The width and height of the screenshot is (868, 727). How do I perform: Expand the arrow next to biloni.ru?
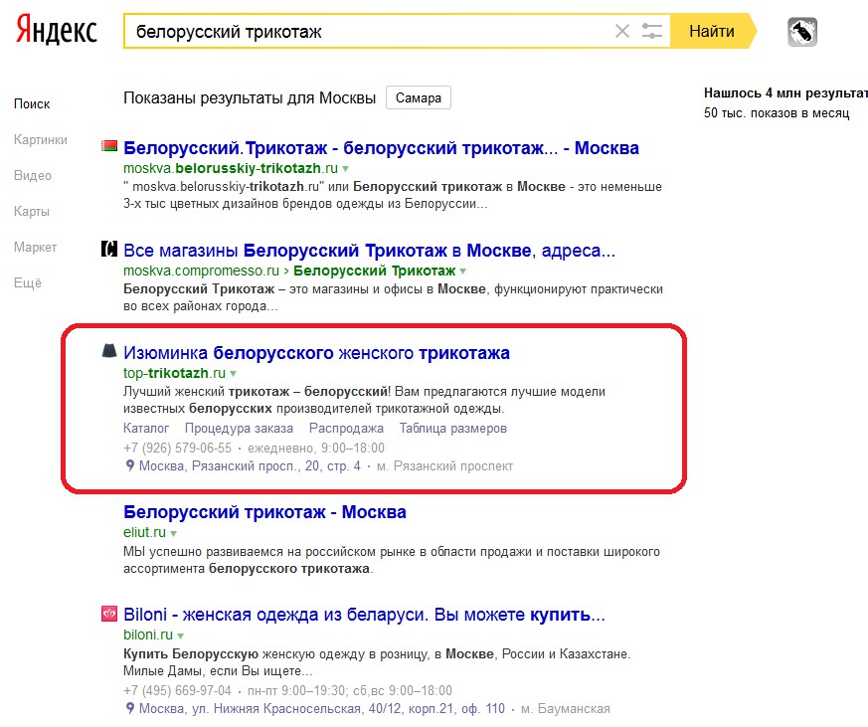[181, 636]
